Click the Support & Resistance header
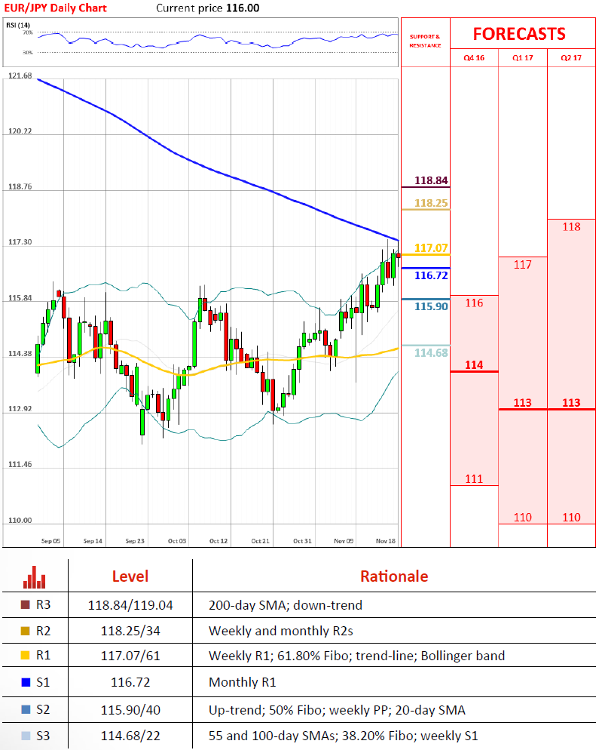This screenshot has width=602, height=750. click(x=425, y=41)
